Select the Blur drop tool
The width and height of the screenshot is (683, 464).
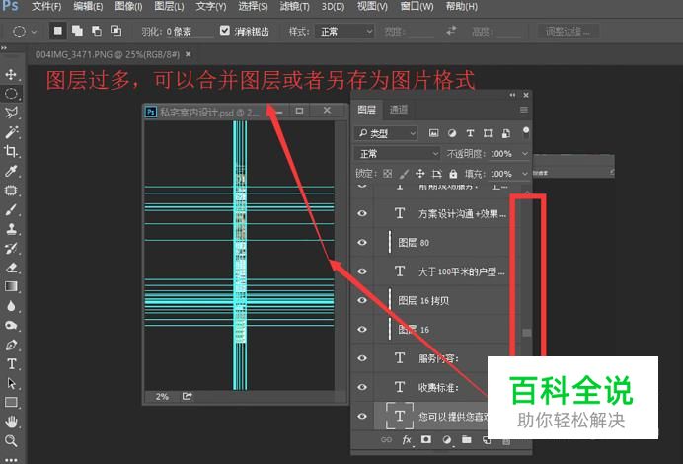point(11,306)
